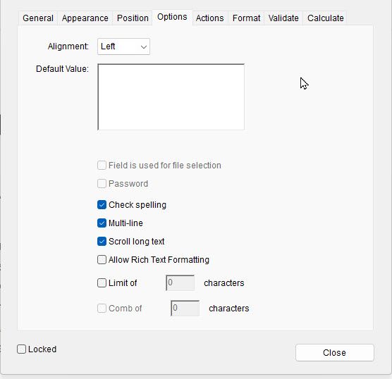Uncheck the Check spelling checkbox
This screenshot has height=379, width=392.
pyautogui.click(x=102, y=205)
